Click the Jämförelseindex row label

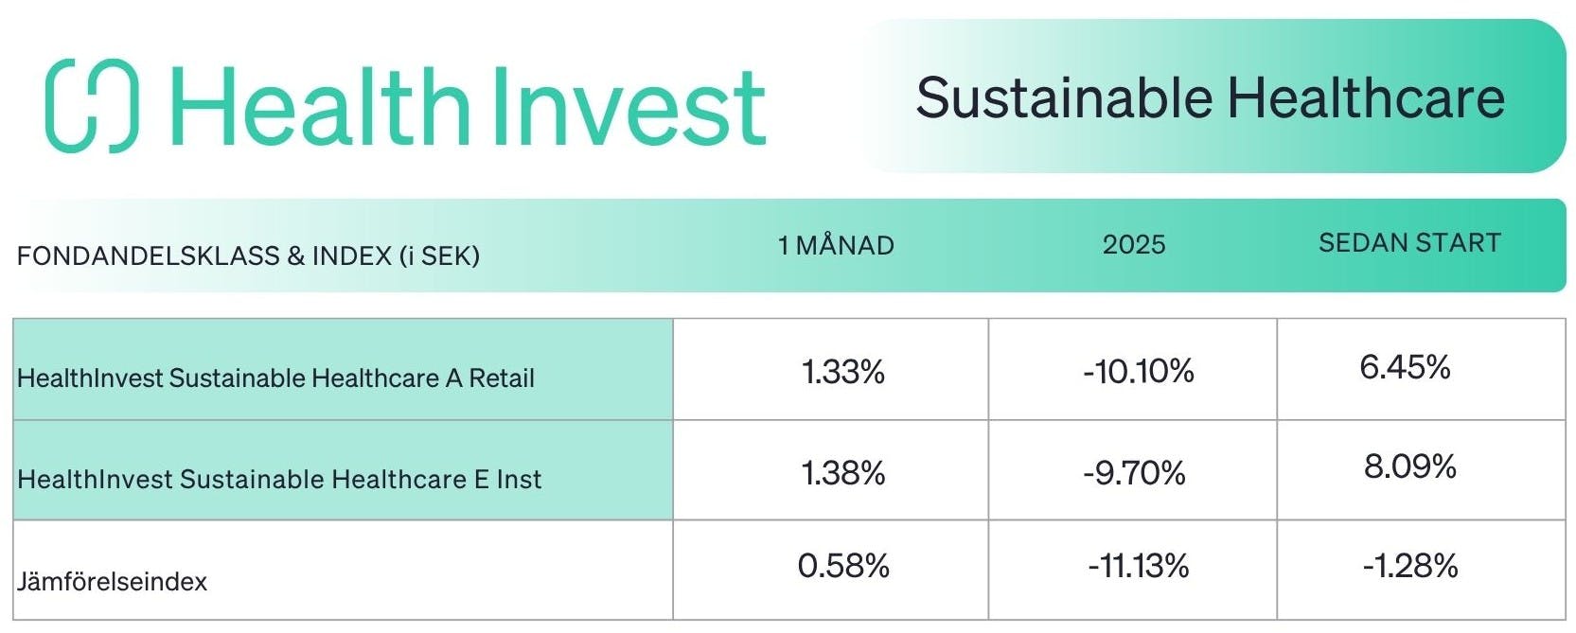point(112,581)
